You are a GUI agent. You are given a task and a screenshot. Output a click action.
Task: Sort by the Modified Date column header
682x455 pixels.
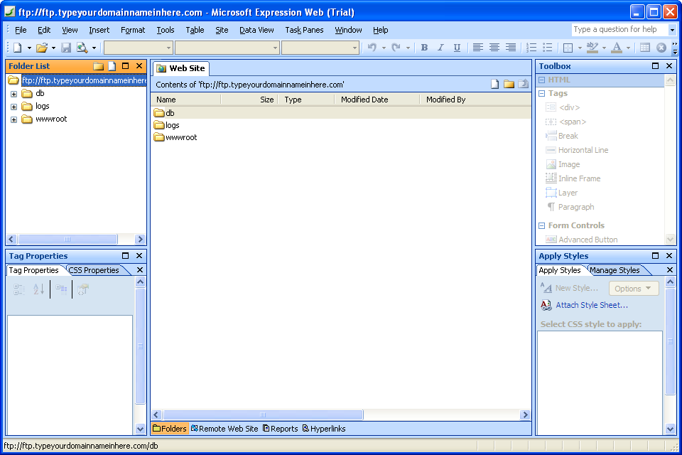(x=377, y=100)
